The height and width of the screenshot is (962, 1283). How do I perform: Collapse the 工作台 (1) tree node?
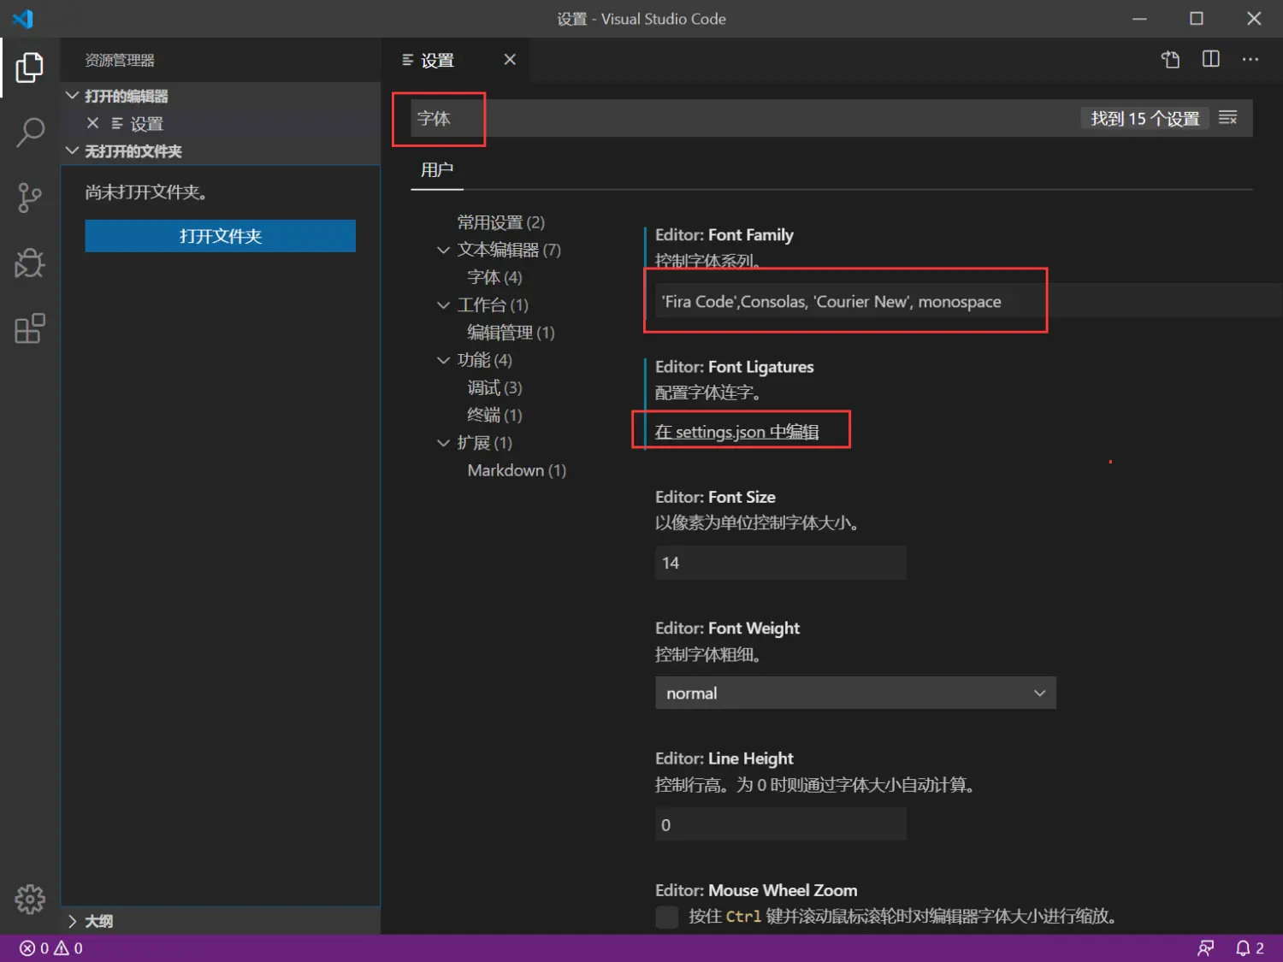443,304
